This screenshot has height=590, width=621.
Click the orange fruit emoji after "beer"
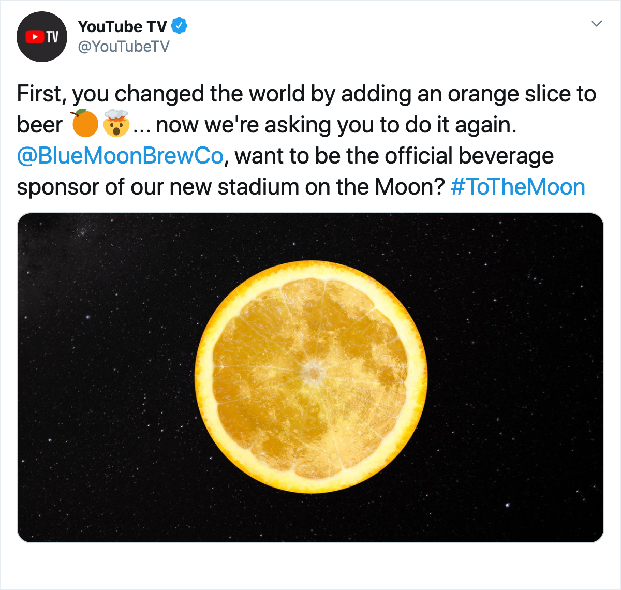pyautogui.click(x=85, y=124)
